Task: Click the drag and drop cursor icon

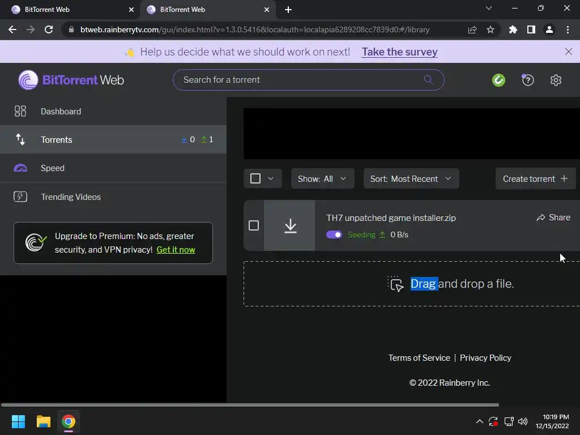Action: (x=396, y=284)
